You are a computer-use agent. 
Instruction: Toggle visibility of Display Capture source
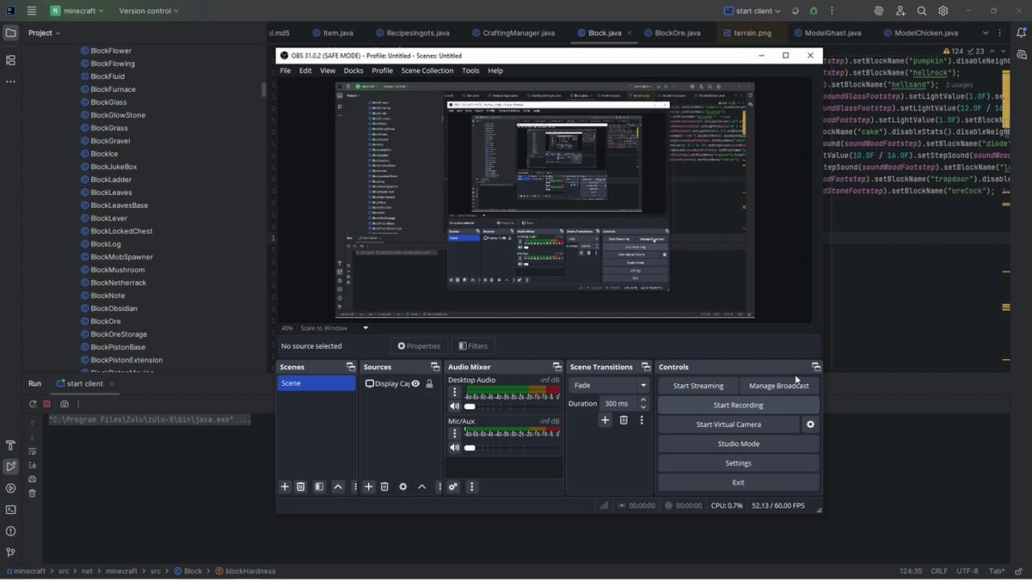(x=415, y=384)
